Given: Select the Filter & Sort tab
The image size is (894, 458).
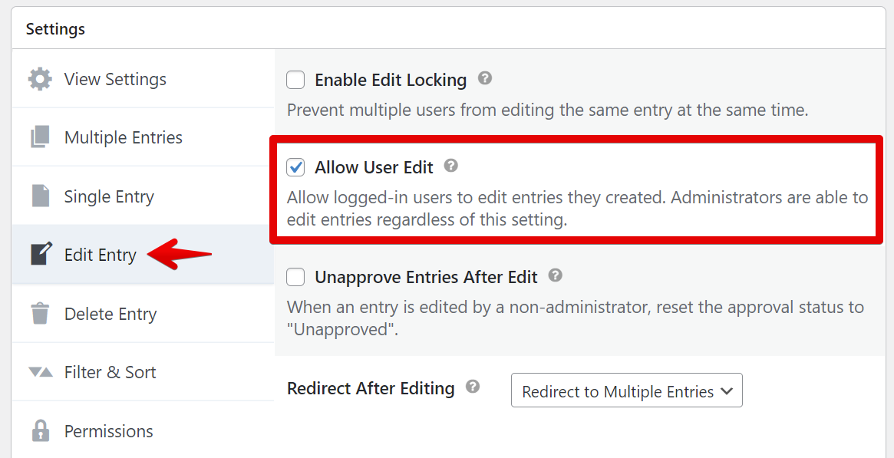Looking at the screenshot, I should click(110, 372).
